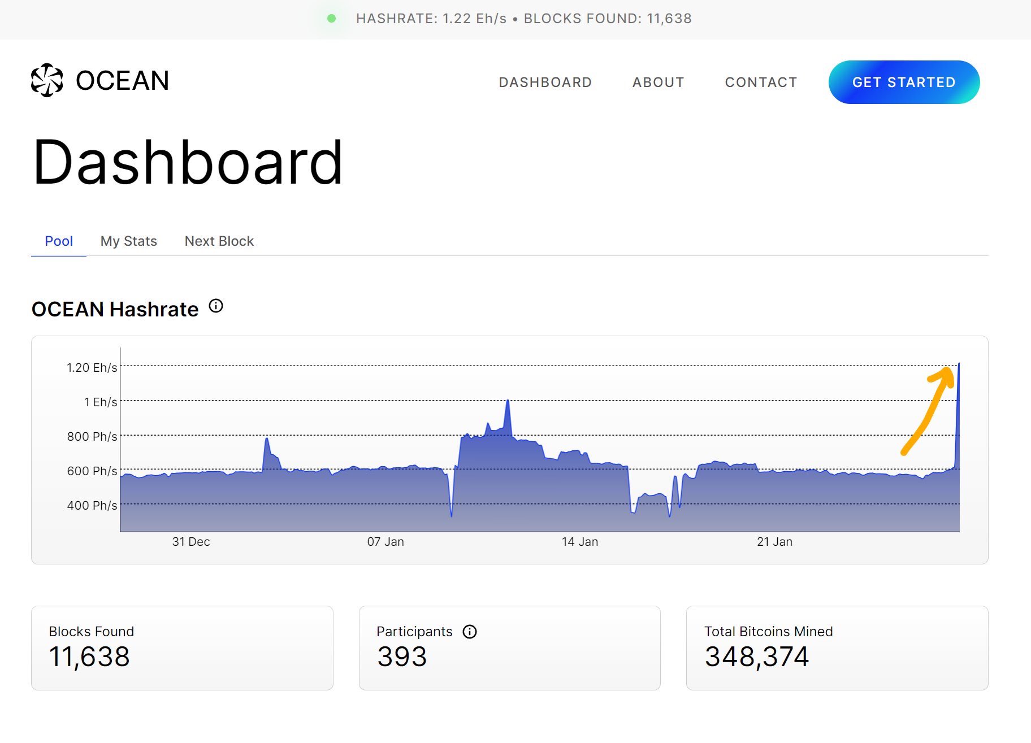Switch to the My Stats tab

[129, 241]
